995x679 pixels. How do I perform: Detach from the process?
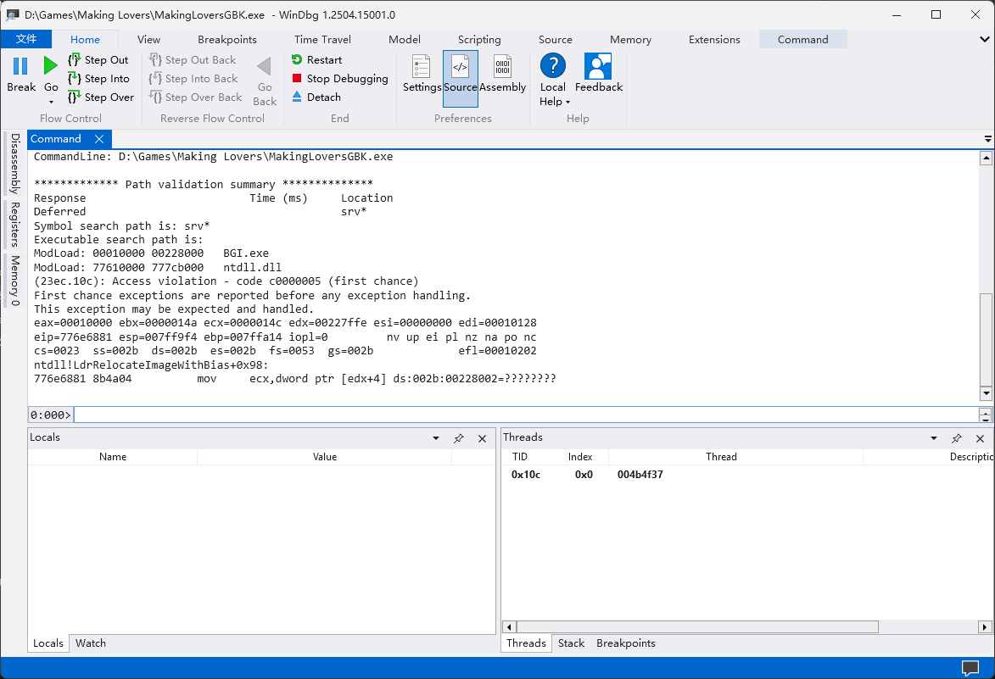pos(316,97)
